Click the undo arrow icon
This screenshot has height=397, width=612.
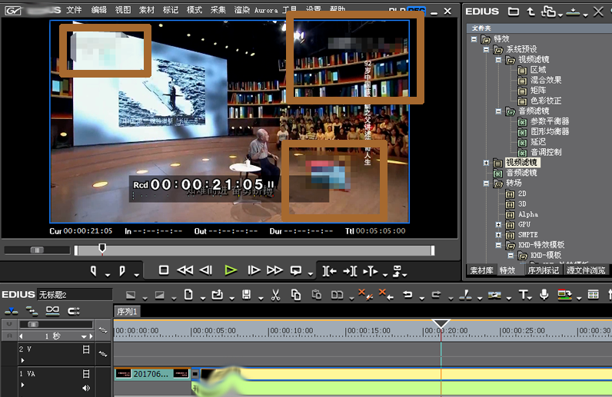coord(408,295)
